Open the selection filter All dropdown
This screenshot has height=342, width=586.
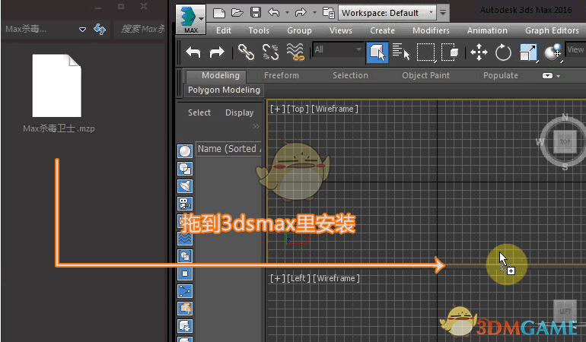pos(338,49)
